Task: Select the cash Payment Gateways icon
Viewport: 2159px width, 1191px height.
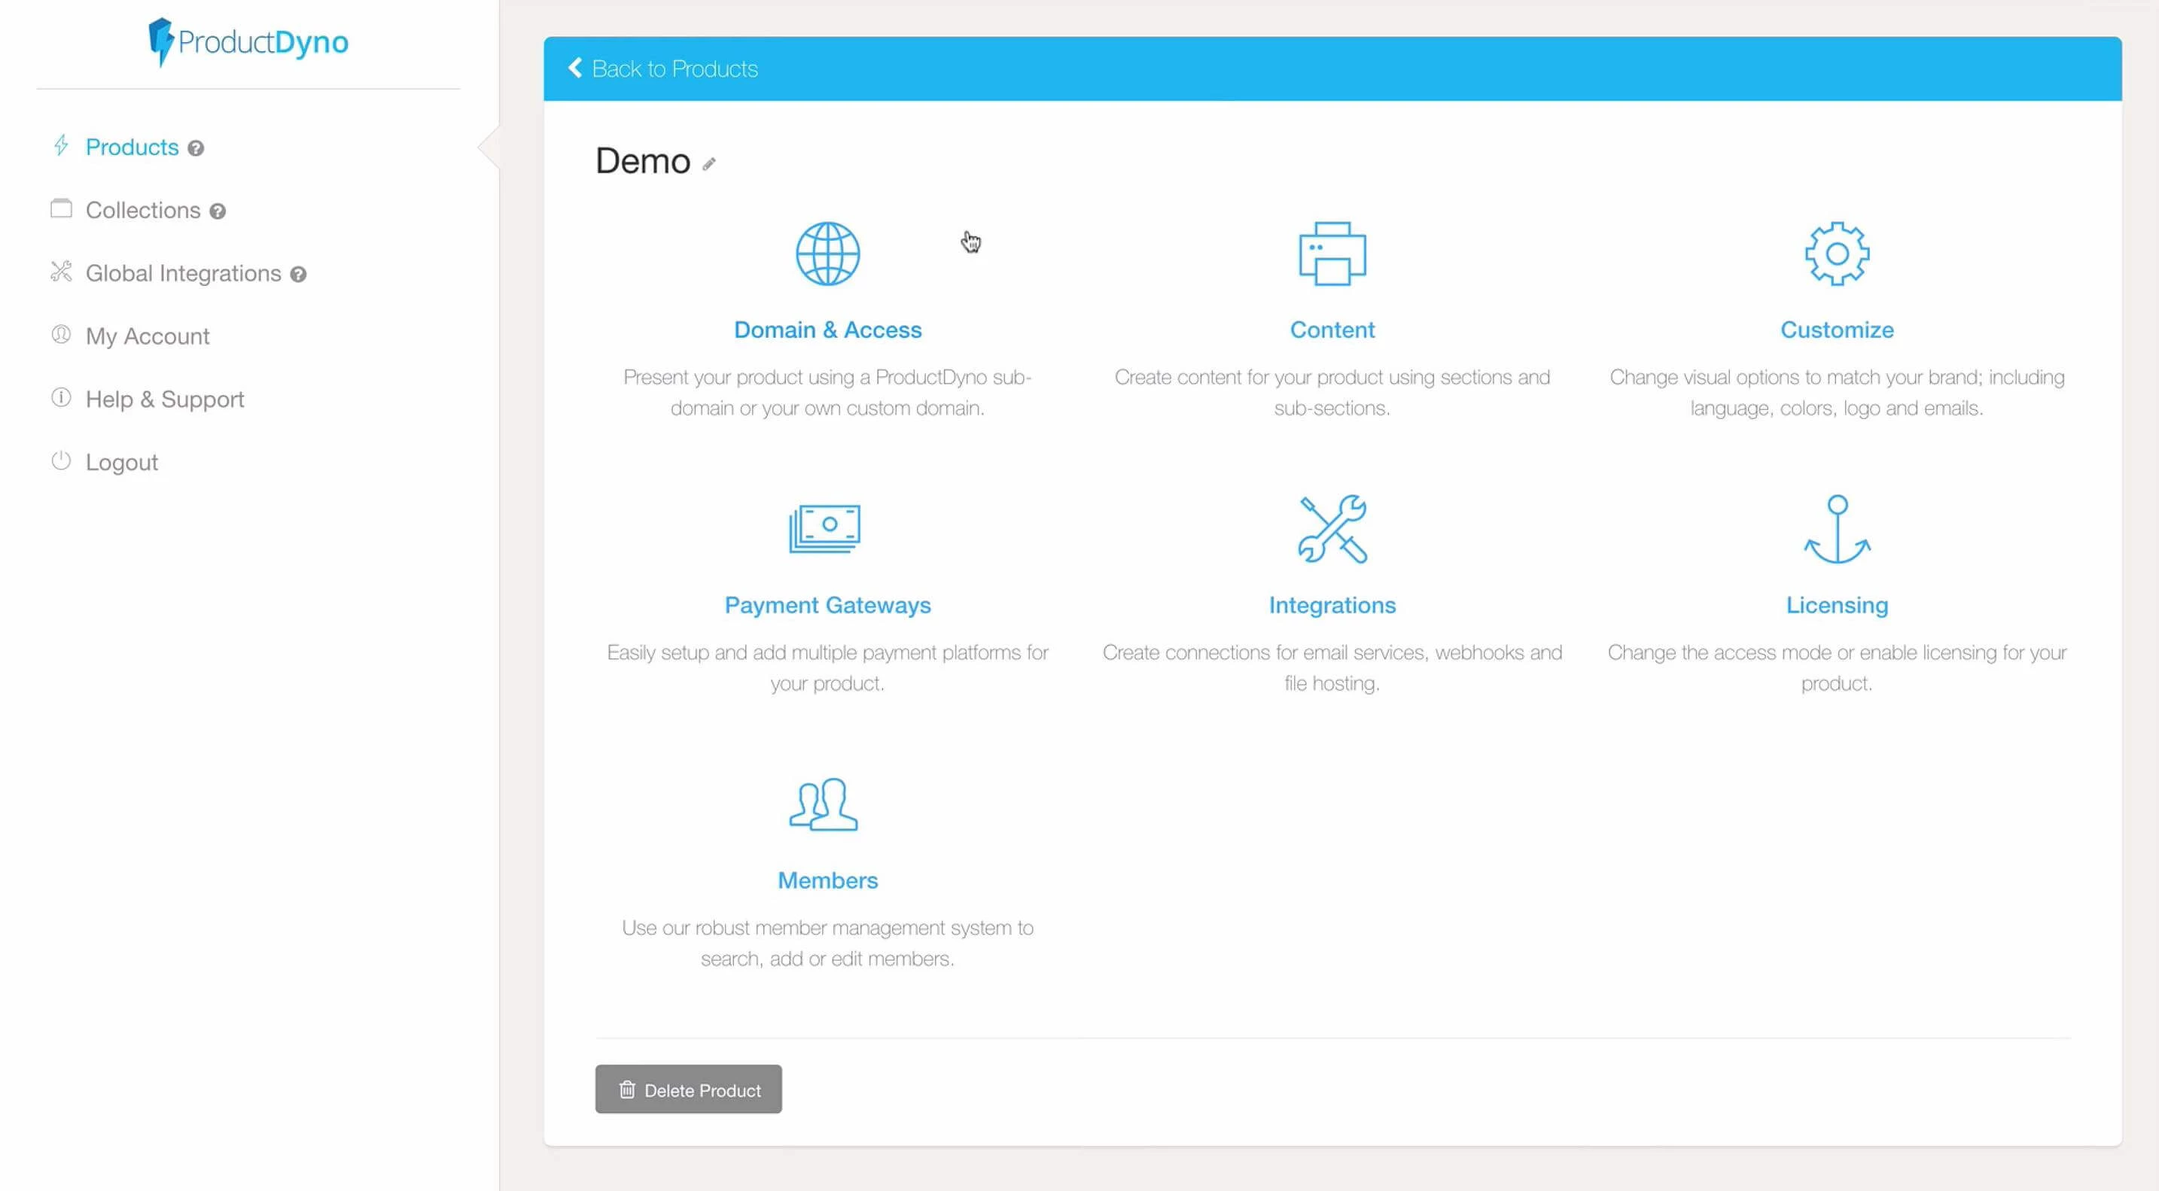Action: (825, 528)
